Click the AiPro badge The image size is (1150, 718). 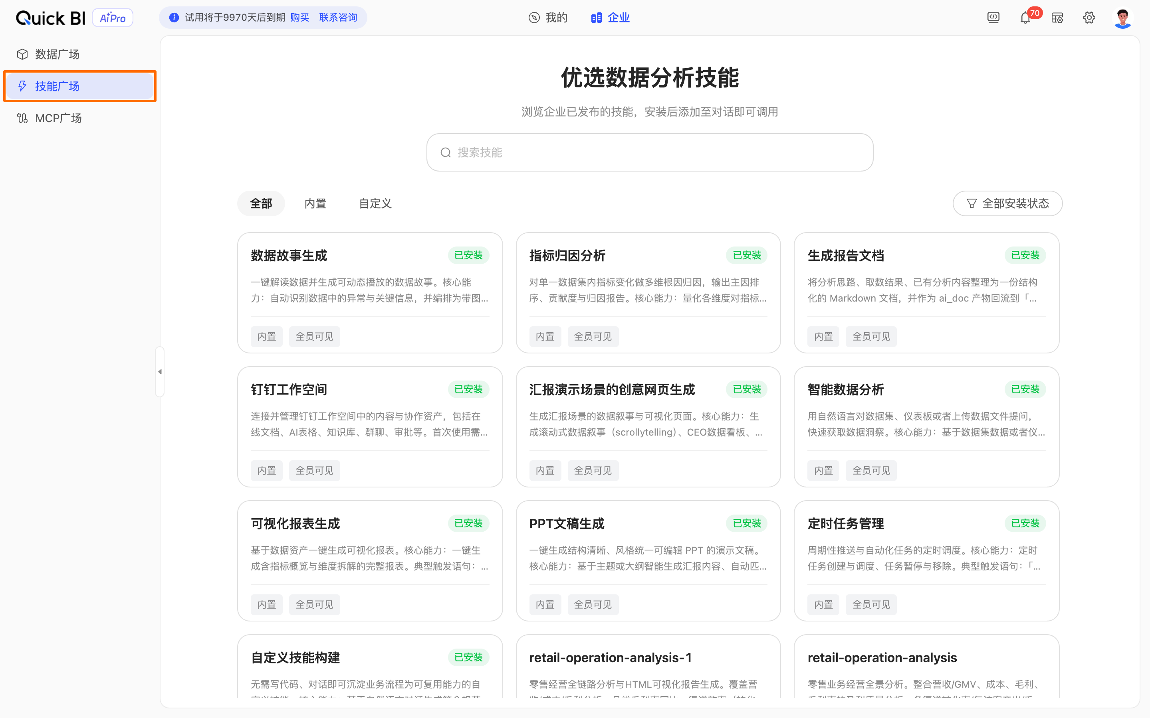pos(113,18)
